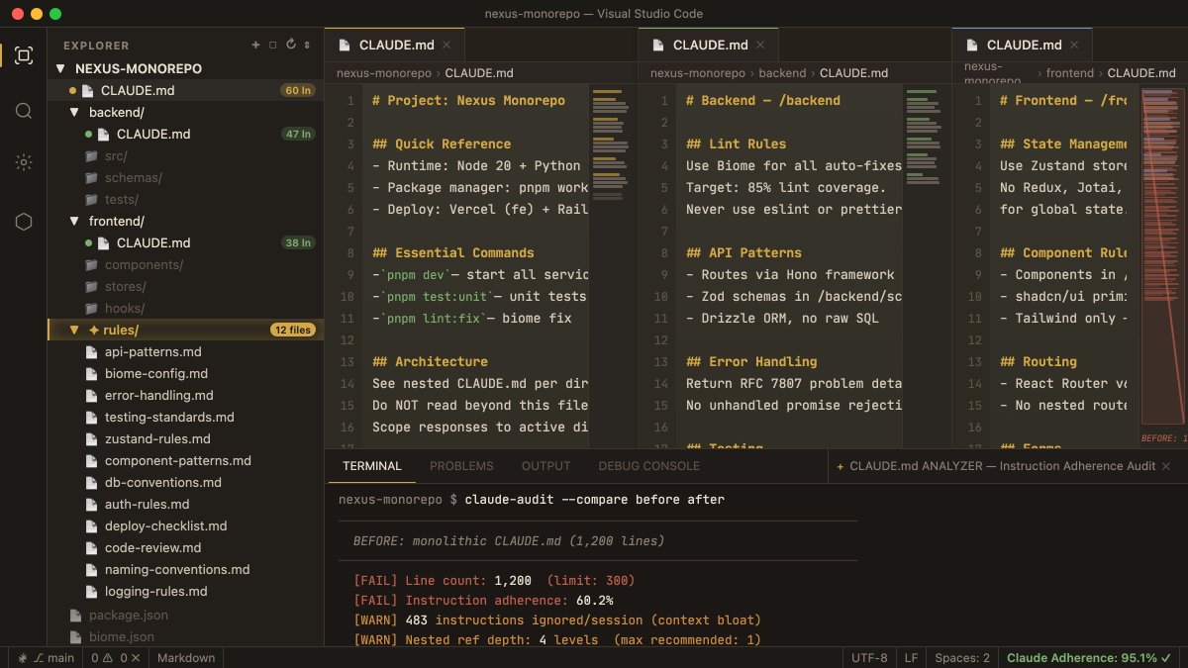Switch to the TERMINAL panel tab
The image size is (1188, 668).
[x=372, y=466]
